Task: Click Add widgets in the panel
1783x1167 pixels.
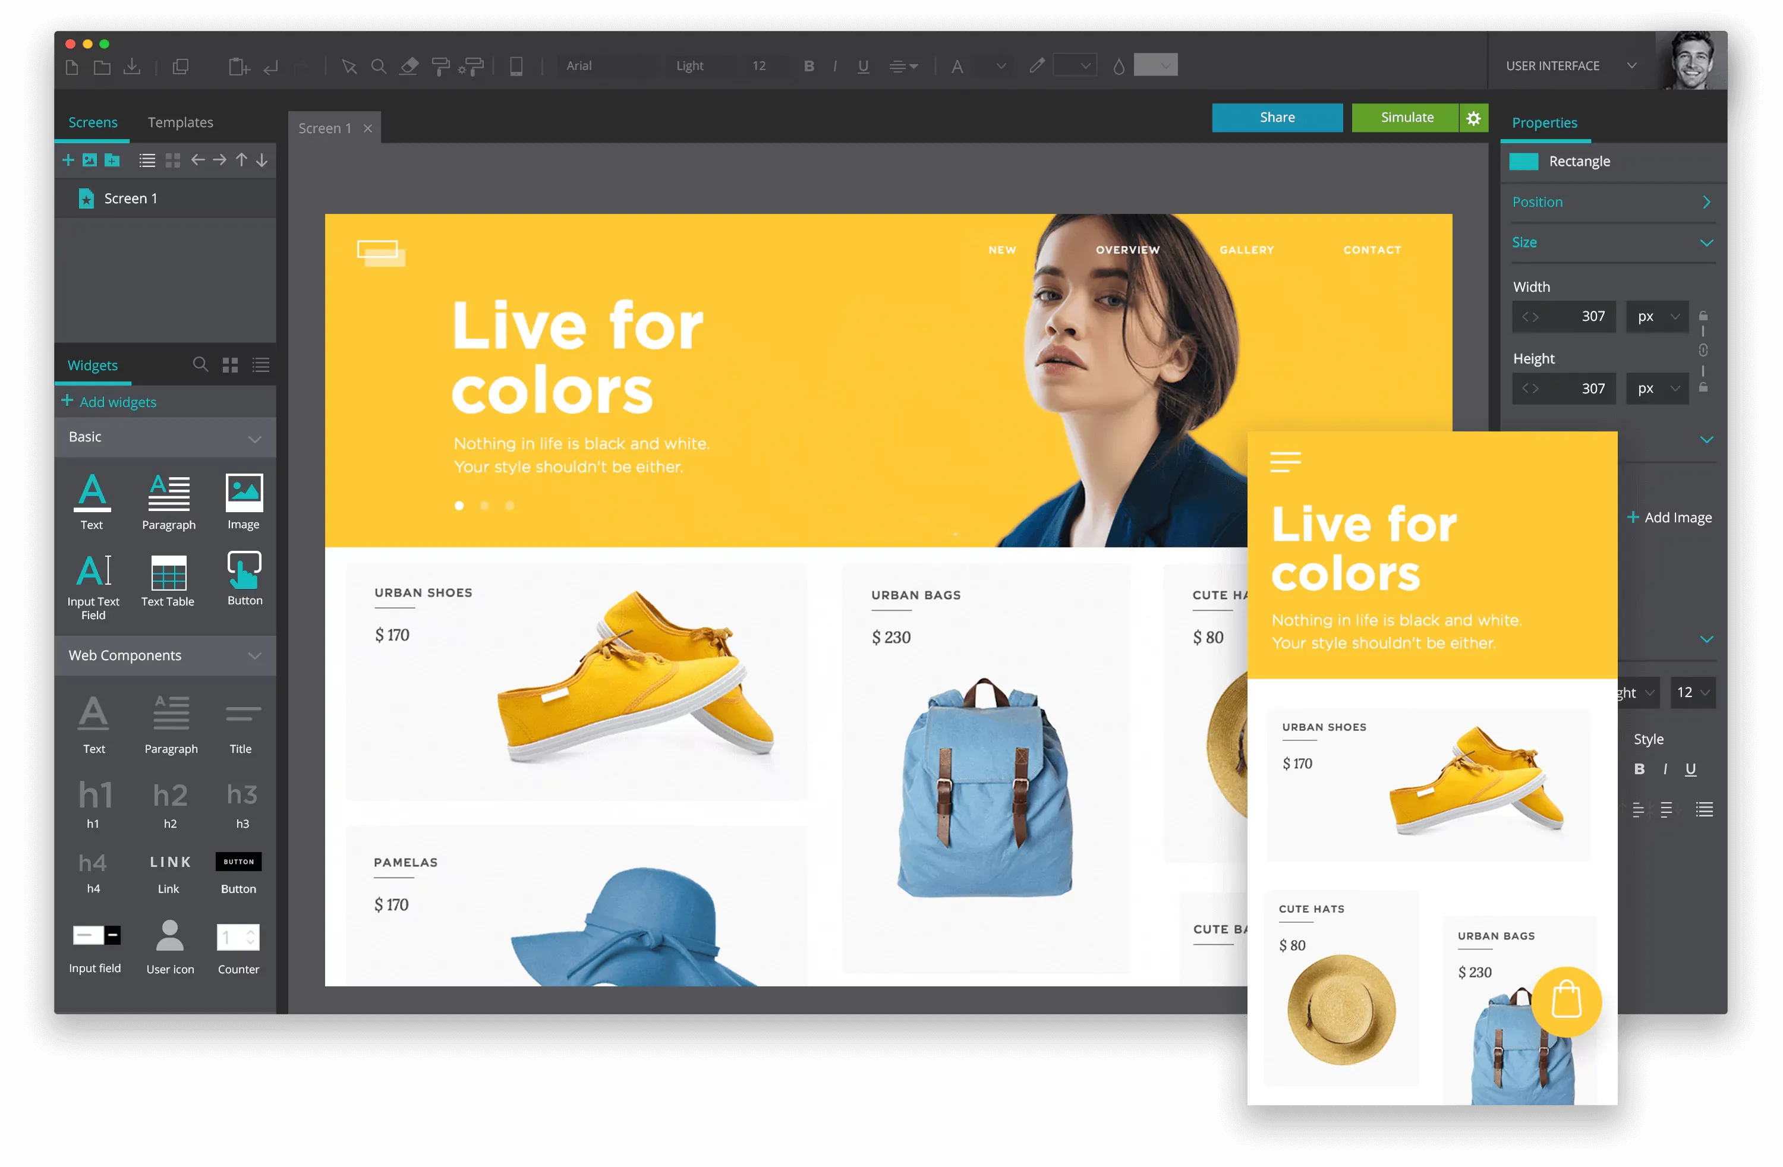Action: 111,401
